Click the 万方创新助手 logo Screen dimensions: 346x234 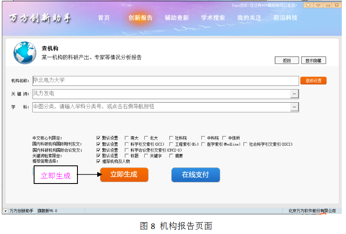(x=40, y=18)
